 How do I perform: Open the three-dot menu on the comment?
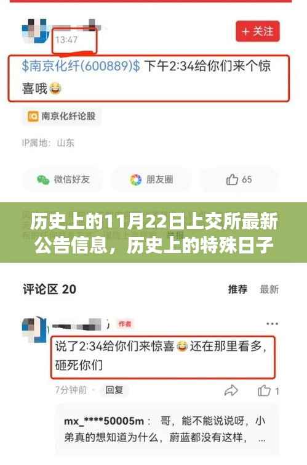272,324
